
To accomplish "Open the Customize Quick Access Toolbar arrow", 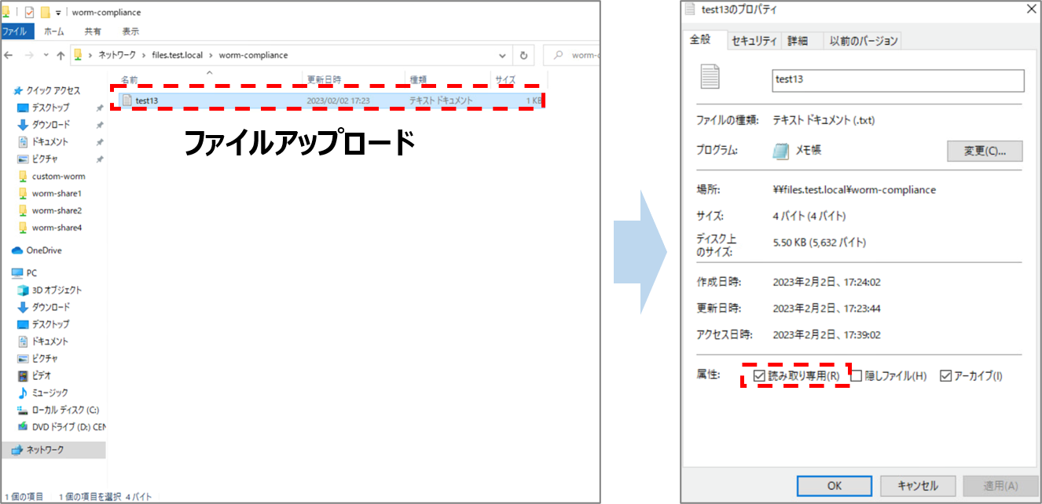I will pos(59,13).
